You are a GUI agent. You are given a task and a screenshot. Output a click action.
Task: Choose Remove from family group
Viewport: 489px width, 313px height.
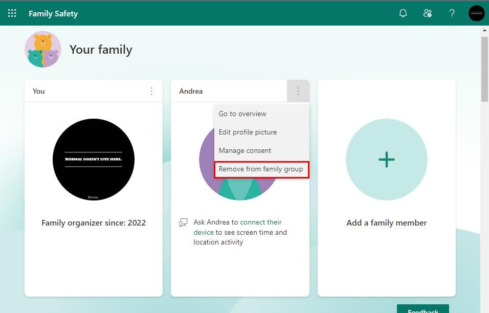click(261, 169)
